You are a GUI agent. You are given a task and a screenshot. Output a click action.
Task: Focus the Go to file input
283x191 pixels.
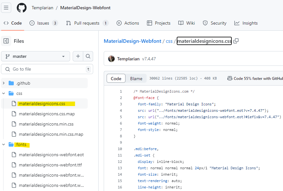click(47, 69)
